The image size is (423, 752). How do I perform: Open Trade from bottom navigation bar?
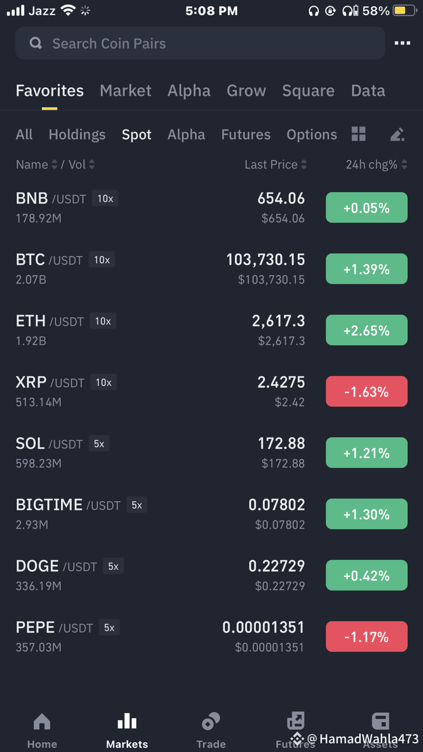point(211,731)
